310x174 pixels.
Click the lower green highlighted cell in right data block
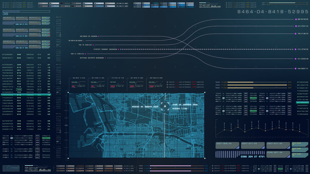[253, 111]
